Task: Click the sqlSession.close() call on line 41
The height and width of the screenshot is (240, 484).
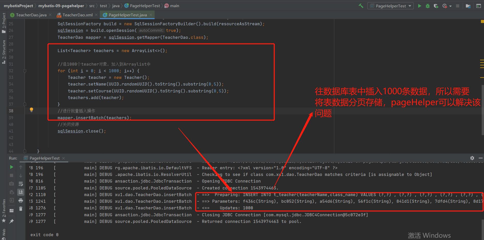Action: tap(81, 131)
